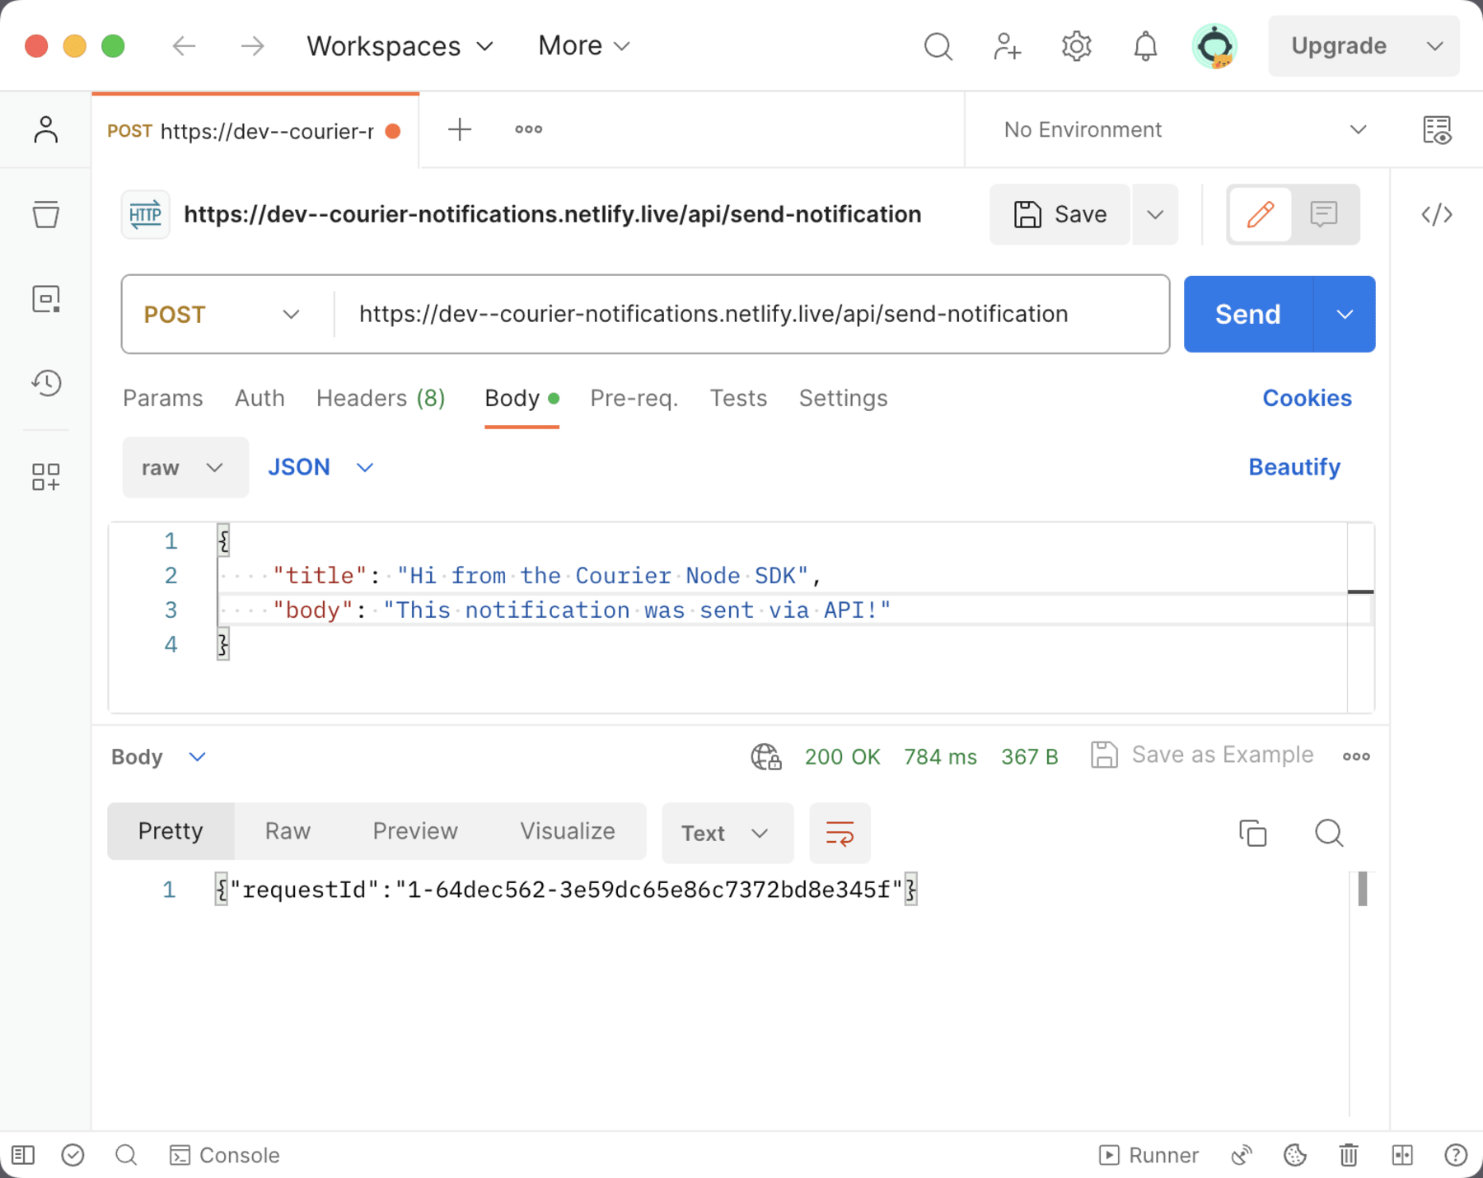Switch to the Pre-req. tab
Viewport: 1483px width, 1178px height.
[x=634, y=398]
